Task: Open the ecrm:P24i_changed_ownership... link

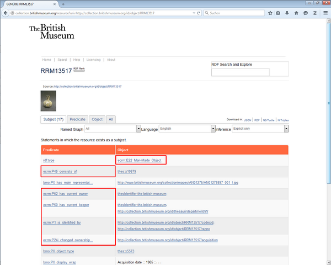Action: coord(68,240)
